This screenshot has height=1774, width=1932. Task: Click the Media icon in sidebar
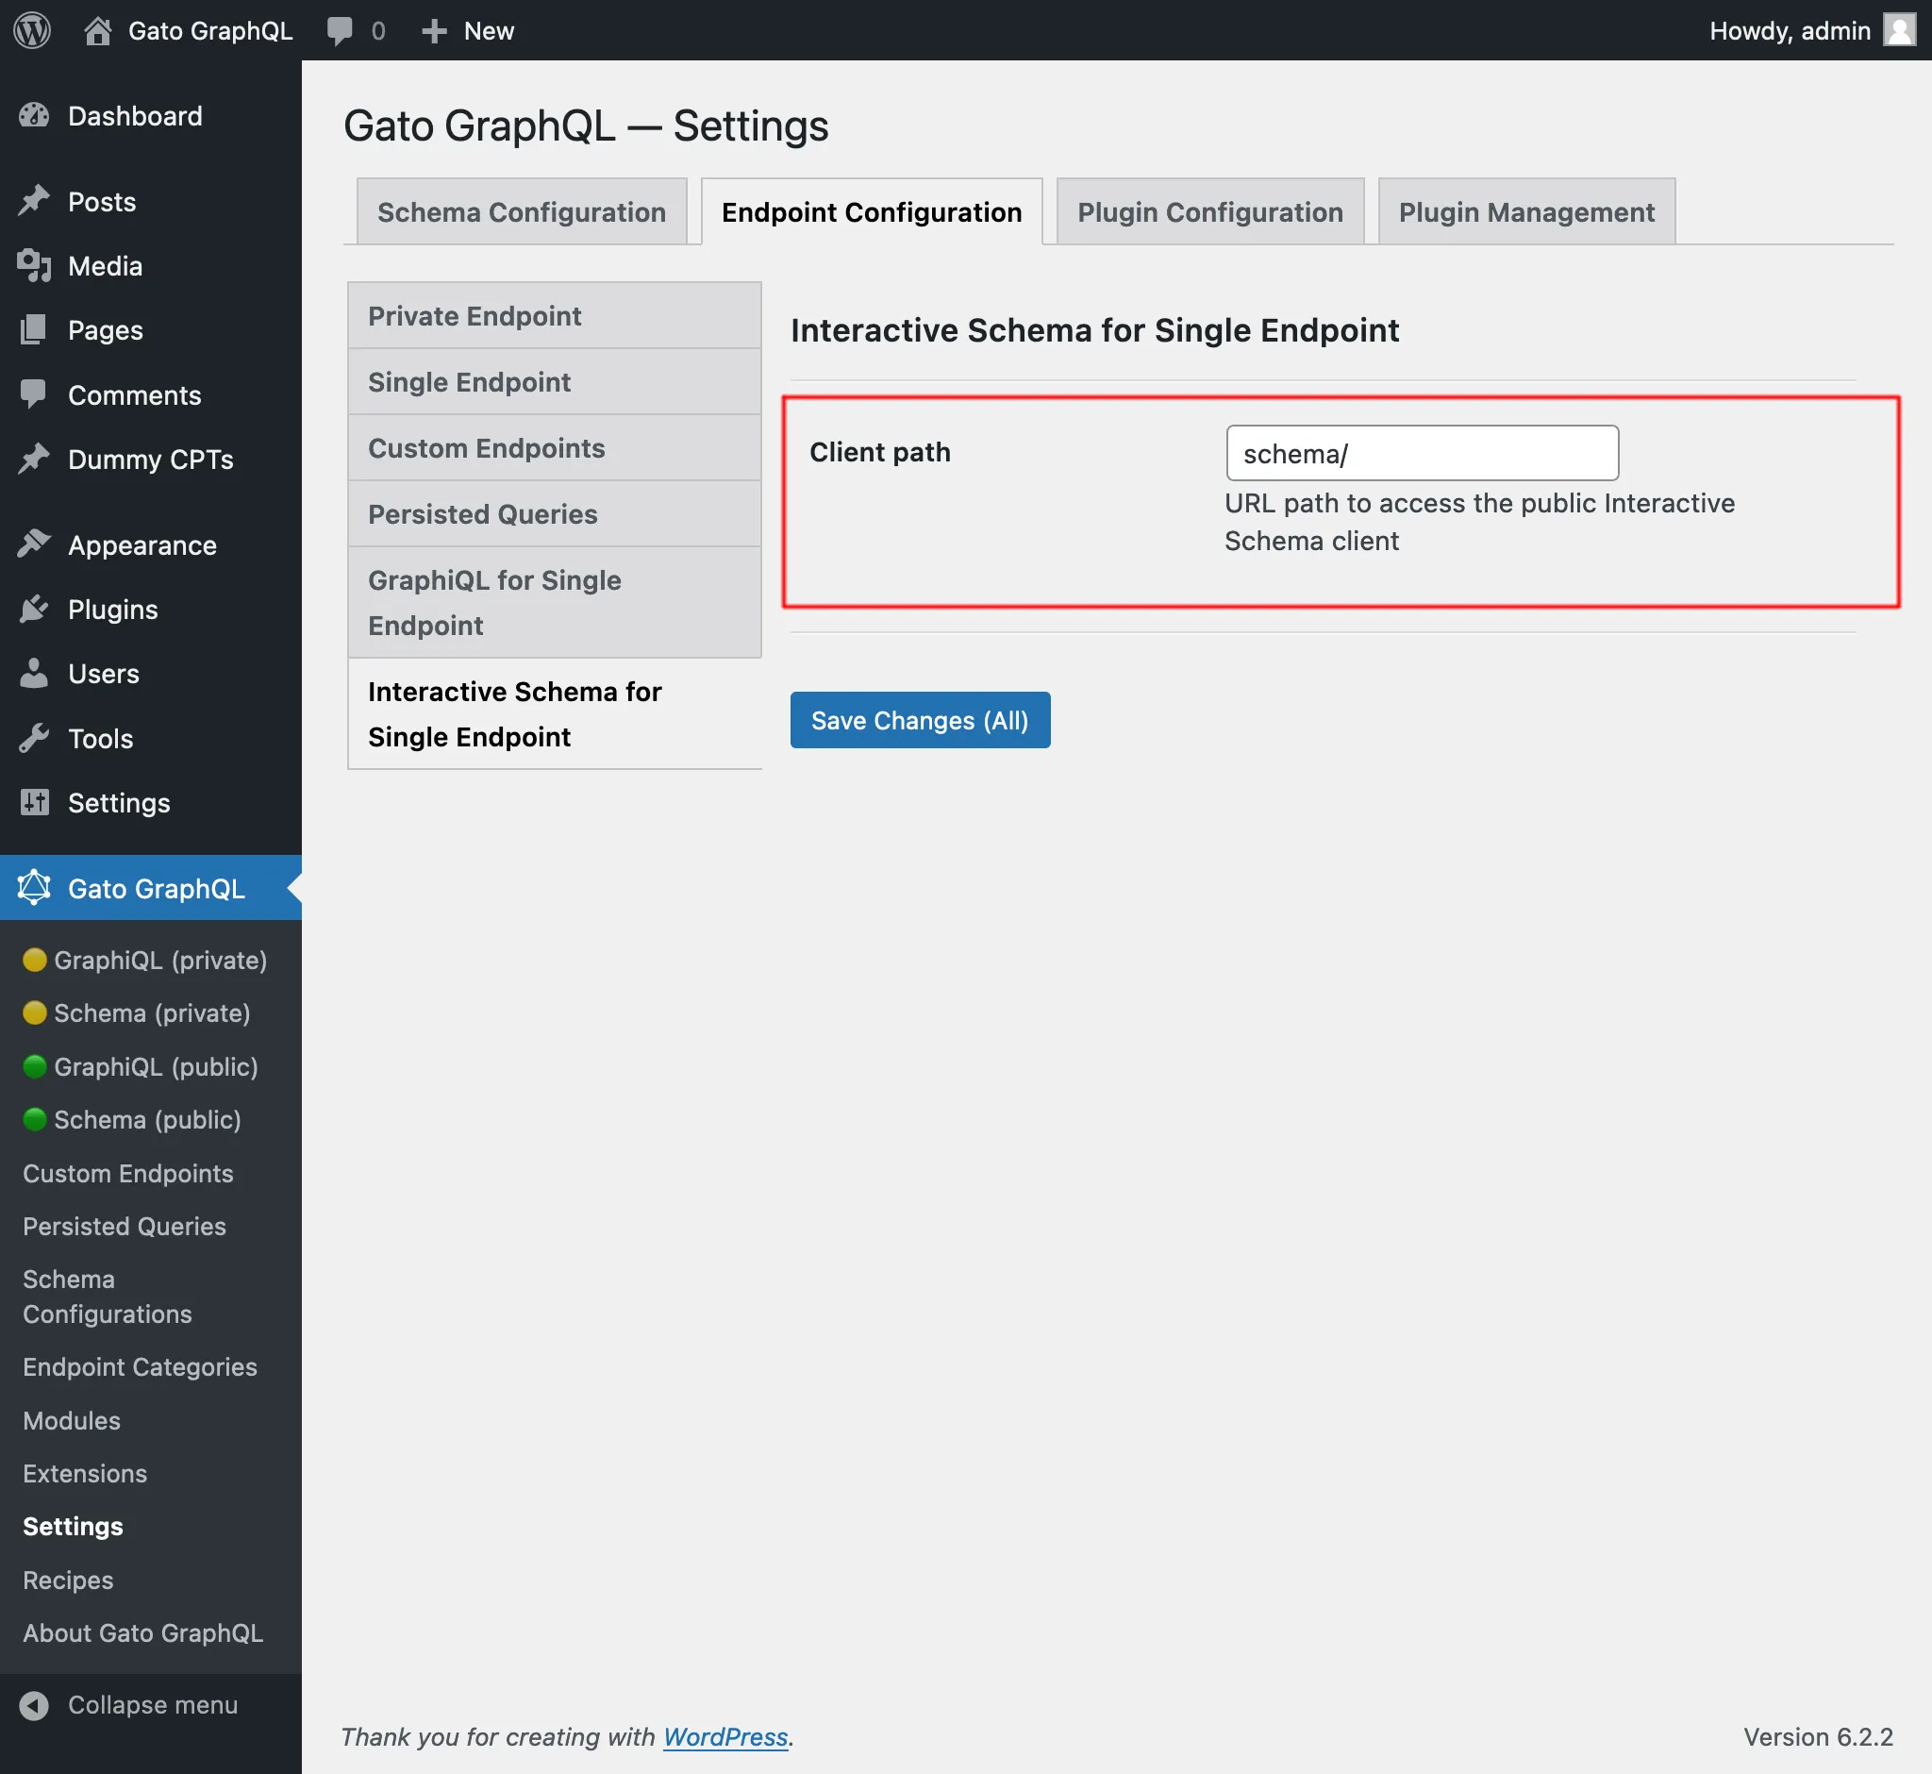(35, 265)
